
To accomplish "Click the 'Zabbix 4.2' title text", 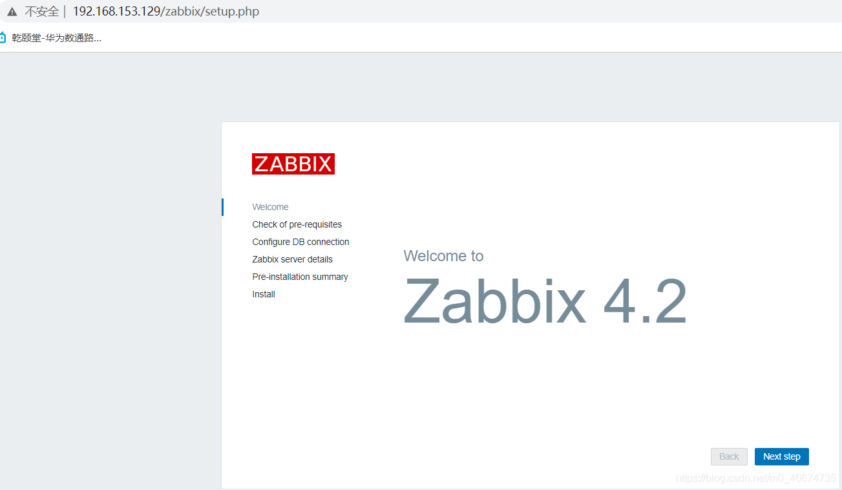I will pos(545,302).
